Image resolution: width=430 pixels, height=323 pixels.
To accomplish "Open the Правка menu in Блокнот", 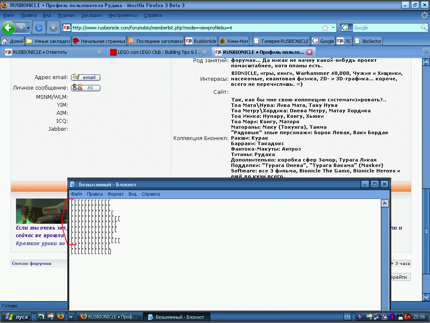I will pyautogui.click(x=94, y=194).
